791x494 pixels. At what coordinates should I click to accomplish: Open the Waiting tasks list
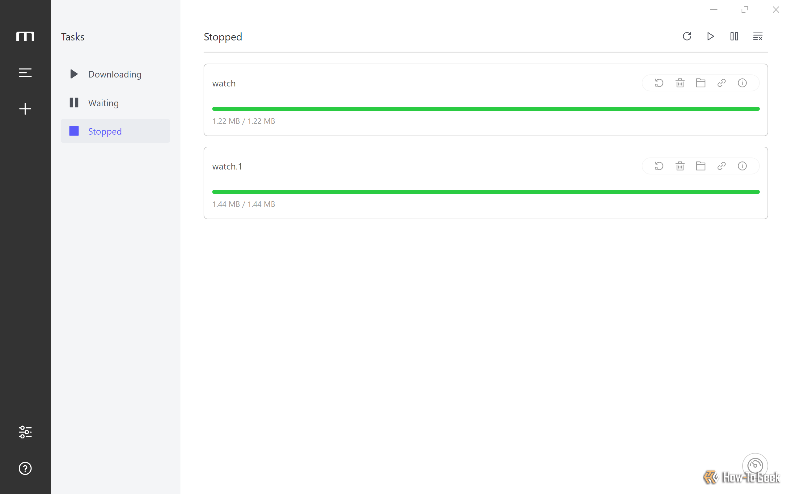pos(115,103)
